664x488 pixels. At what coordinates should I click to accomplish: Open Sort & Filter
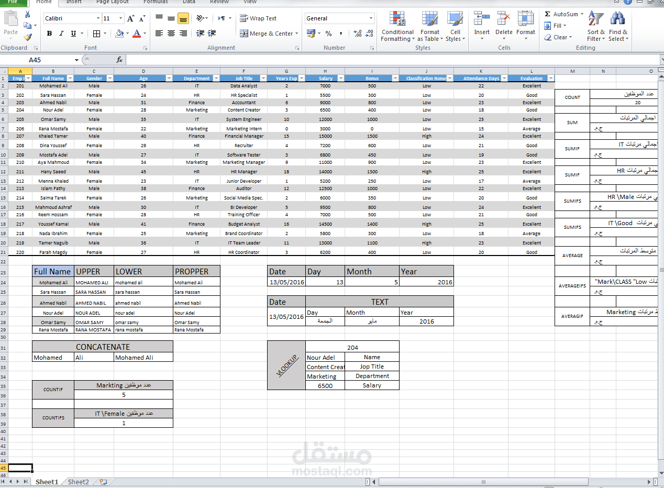click(596, 27)
